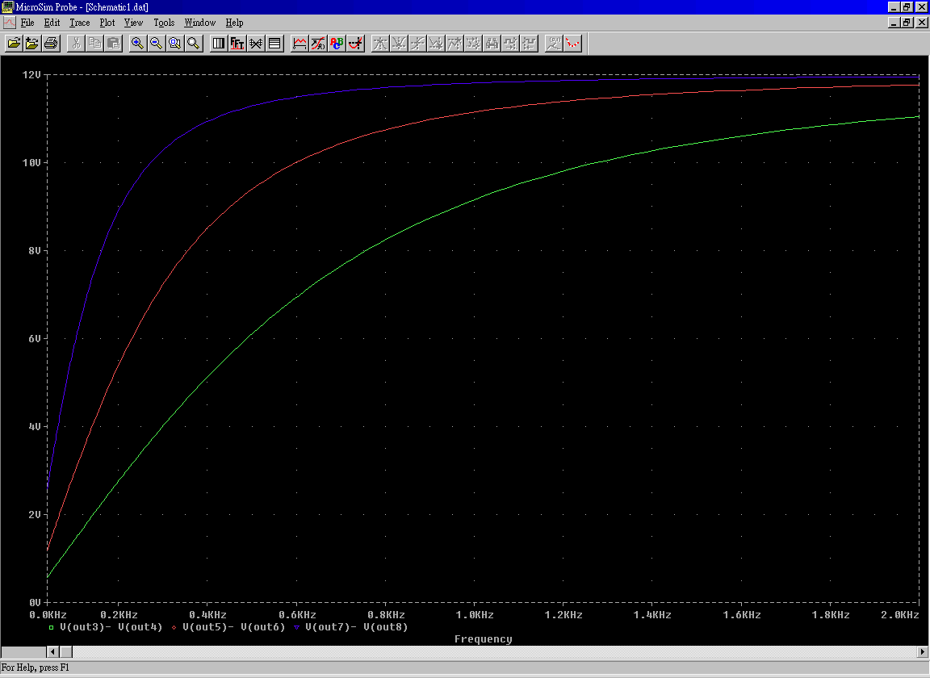Click the Add Trace icon
This screenshot has height=678, width=930.
tap(300, 44)
